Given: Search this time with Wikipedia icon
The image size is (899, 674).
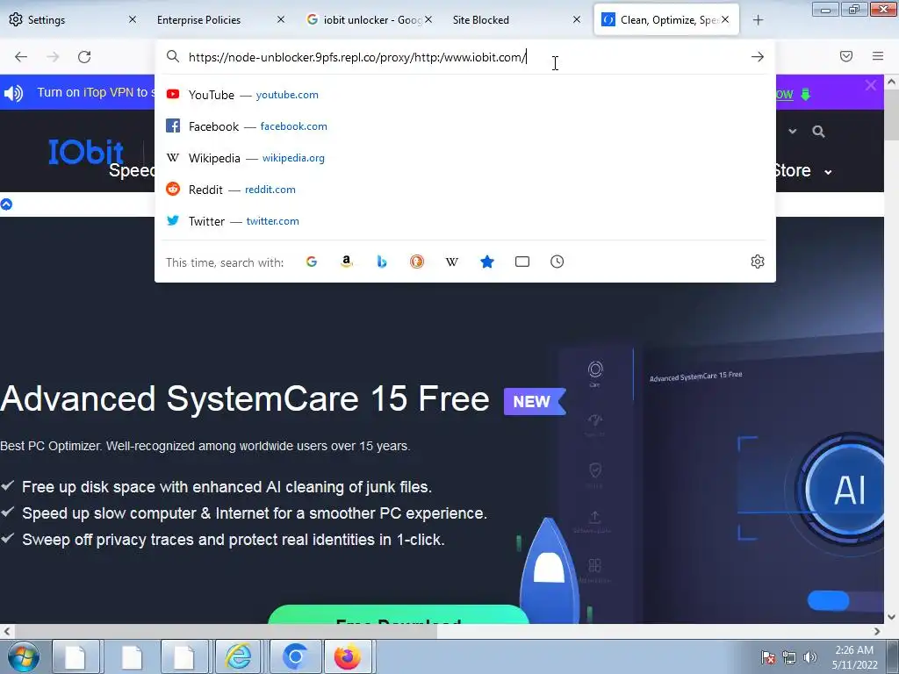Looking at the screenshot, I should (452, 262).
